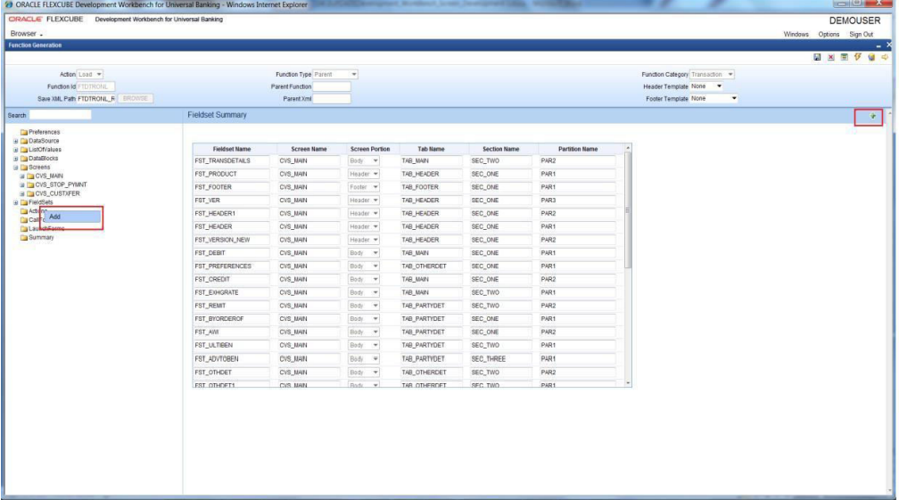Click the red X icon in toolbar
The height and width of the screenshot is (500, 899).
[x=831, y=57]
